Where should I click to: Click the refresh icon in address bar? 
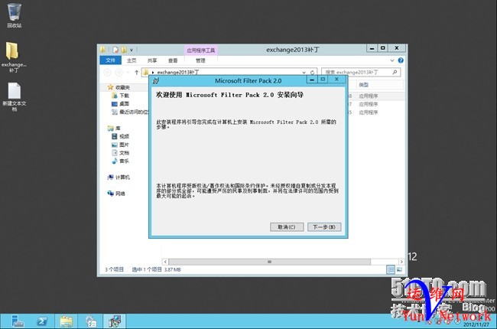[312, 73]
